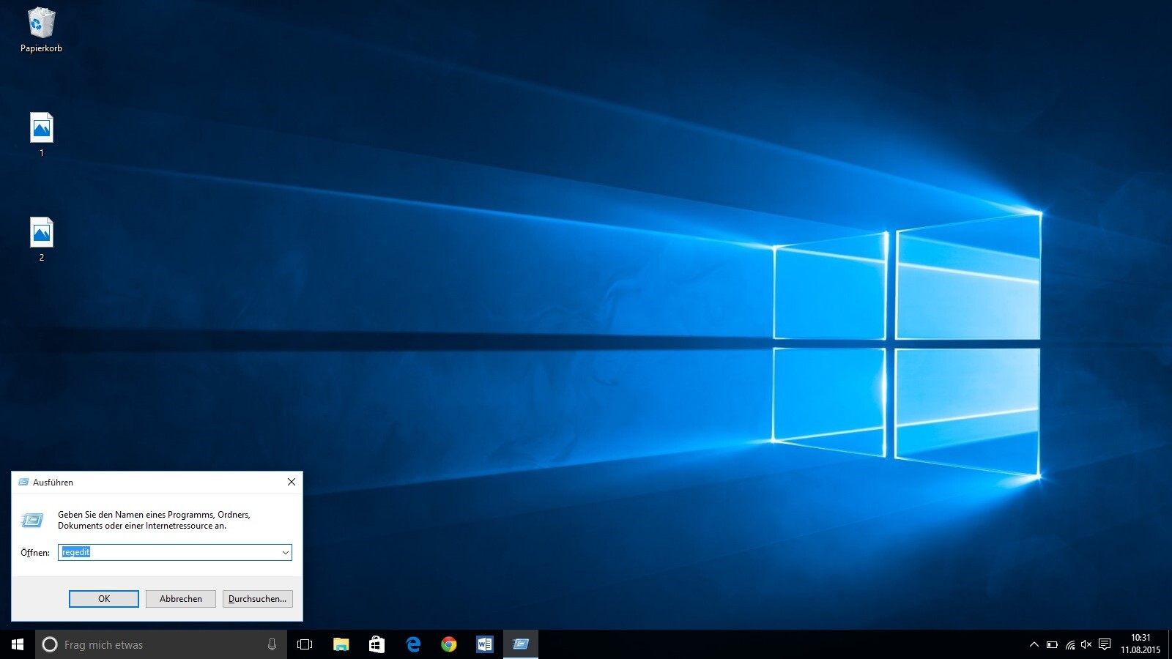Screen dimensions: 1172x659
Task: Open the Windows Store taskbar icon
Action: [377, 644]
